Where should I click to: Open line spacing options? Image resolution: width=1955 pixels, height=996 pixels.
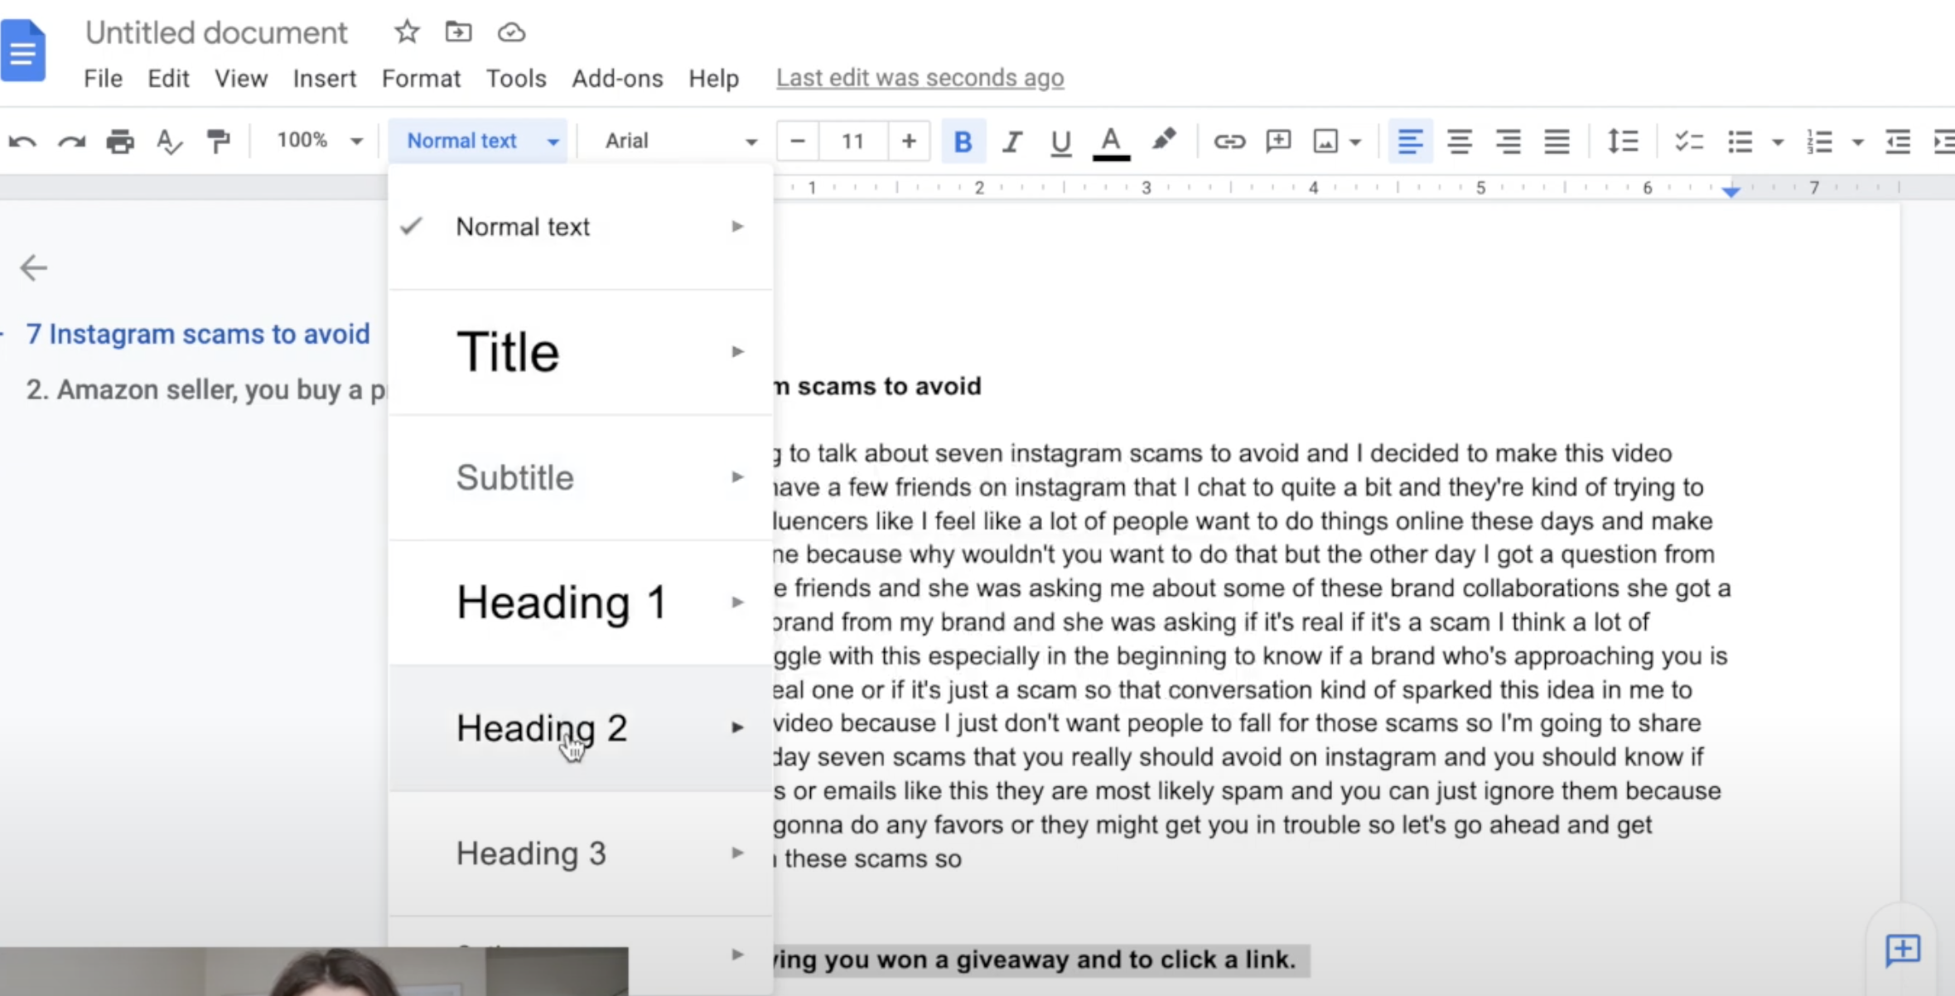click(1622, 142)
